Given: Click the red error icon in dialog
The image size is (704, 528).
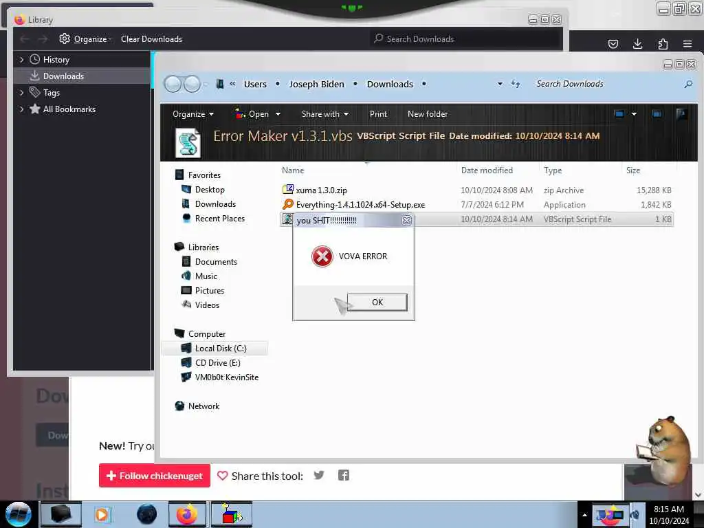Looking at the screenshot, I should 322,256.
